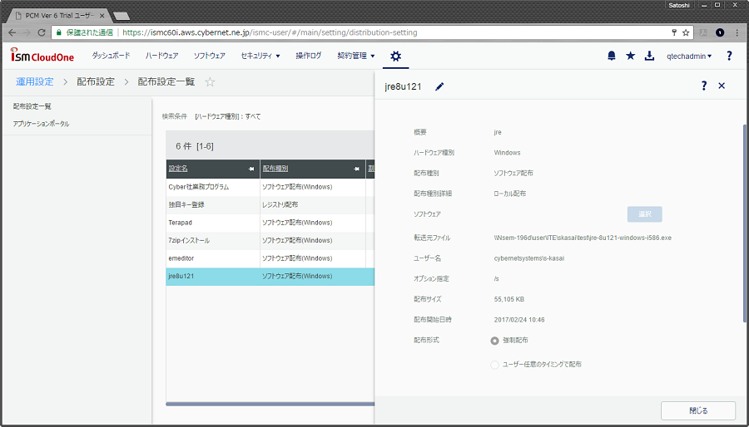The width and height of the screenshot is (749, 427).
Task: Open the ハードウェア menu
Action: pos(162,56)
